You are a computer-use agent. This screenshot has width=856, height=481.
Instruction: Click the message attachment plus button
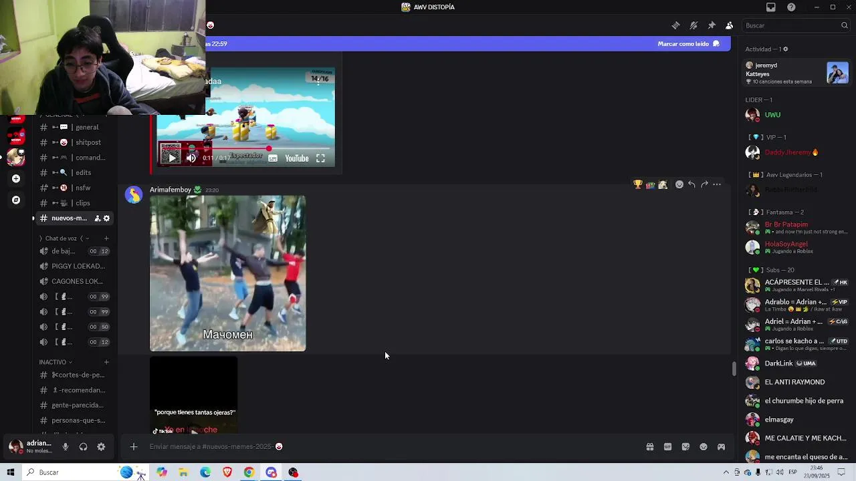point(134,447)
